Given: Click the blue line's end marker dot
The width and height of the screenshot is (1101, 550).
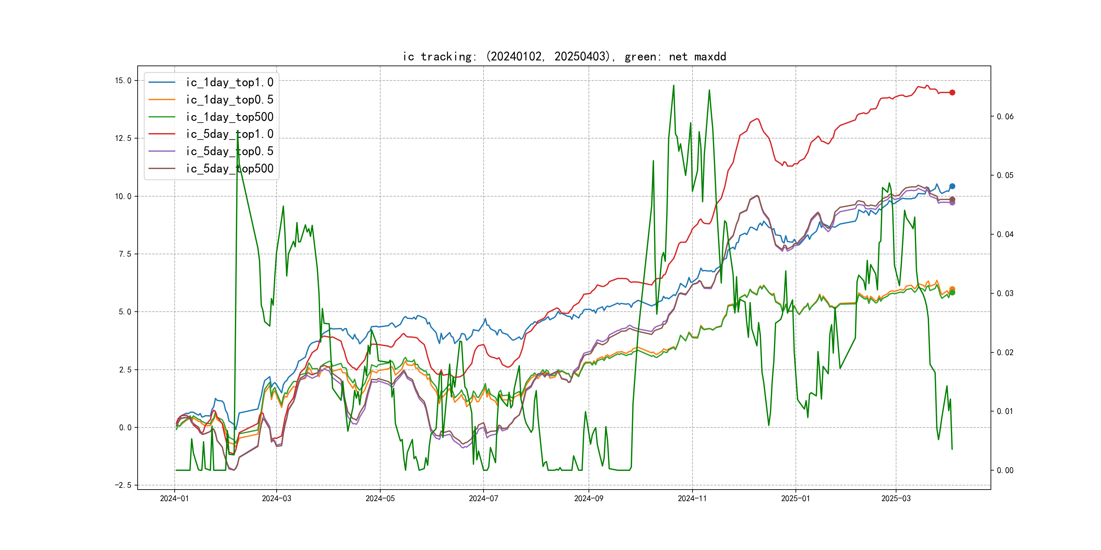Looking at the screenshot, I should click(952, 186).
